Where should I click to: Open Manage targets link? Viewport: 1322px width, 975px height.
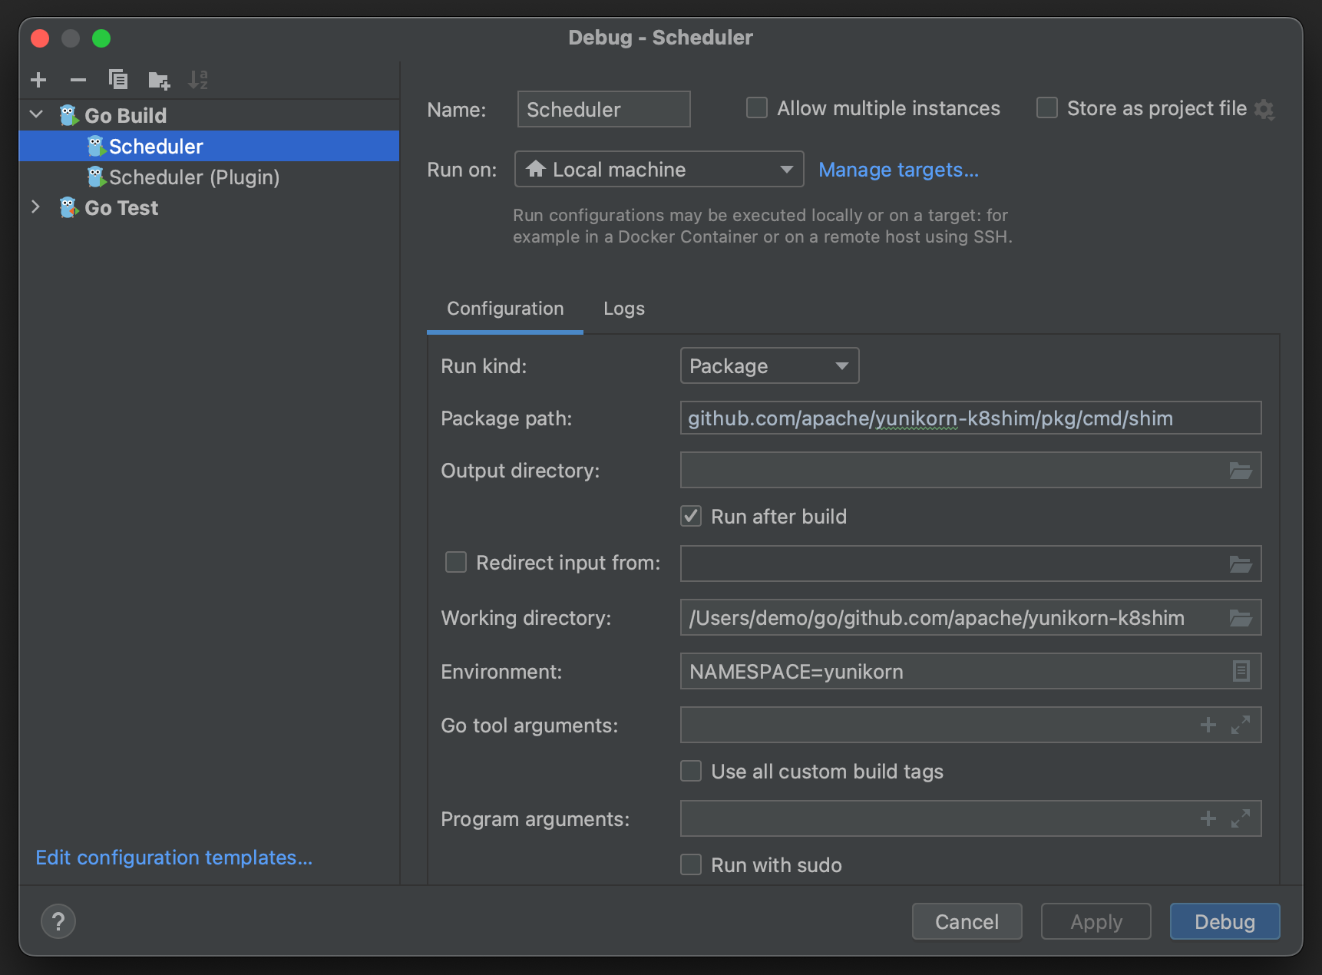coord(898,170)
